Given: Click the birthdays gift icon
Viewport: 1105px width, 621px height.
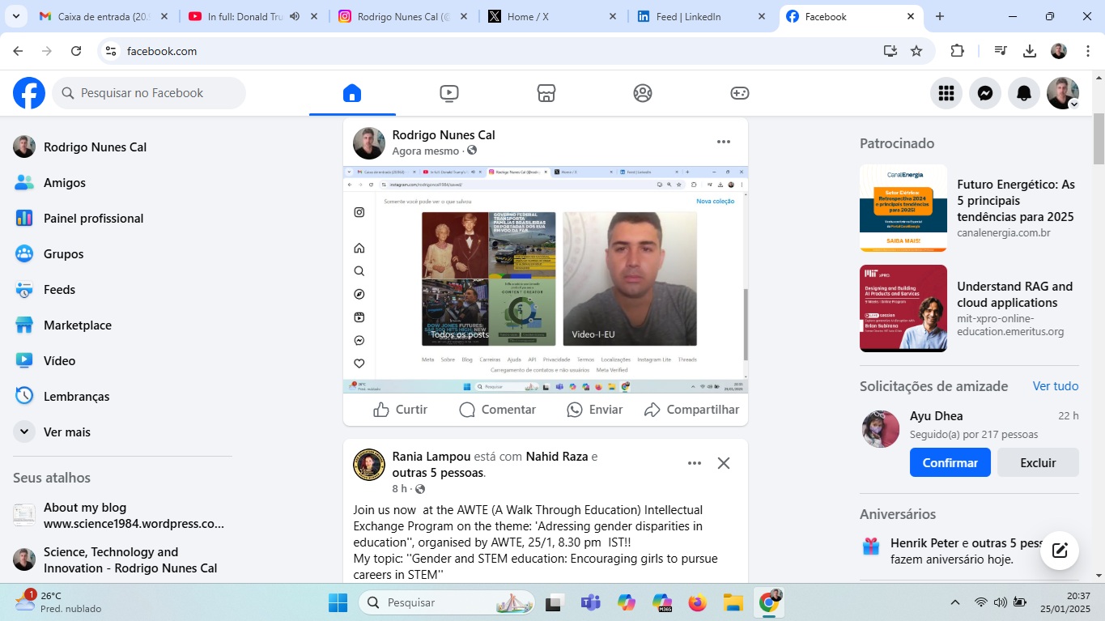Looking at the screenshot, I should (x=870, y=547).
